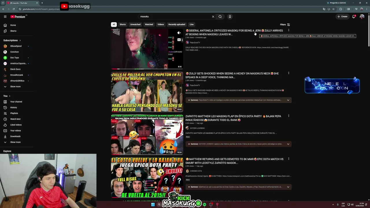The width and height of the screenshot is (370, 208).
Task: Click the Create button
Action: point(342,16)
